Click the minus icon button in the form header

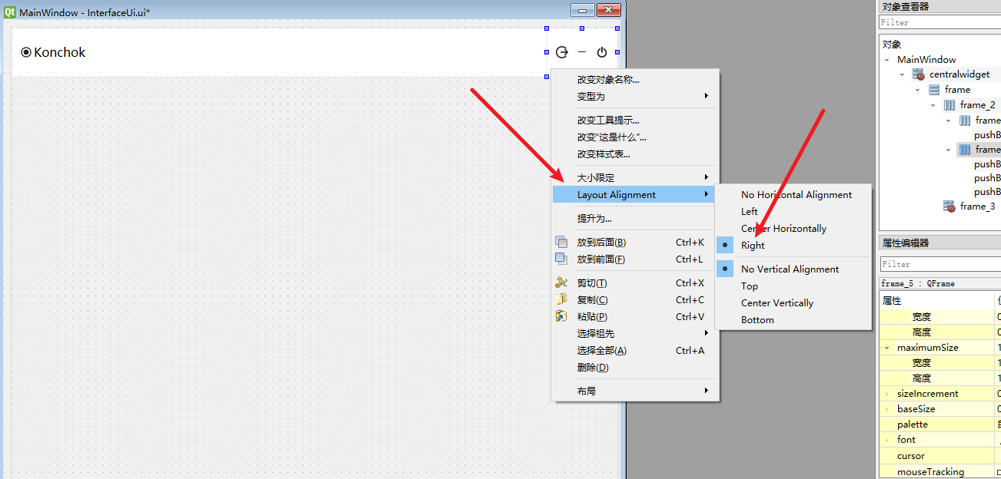(x=582, y=52)
